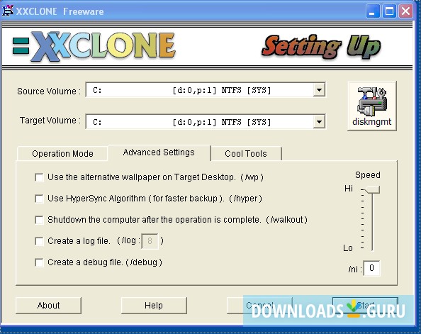Close the XXCLONE Freeware window
Image resolution: width=421 pixels, height=334 pixels.
(x=405, y=11)
